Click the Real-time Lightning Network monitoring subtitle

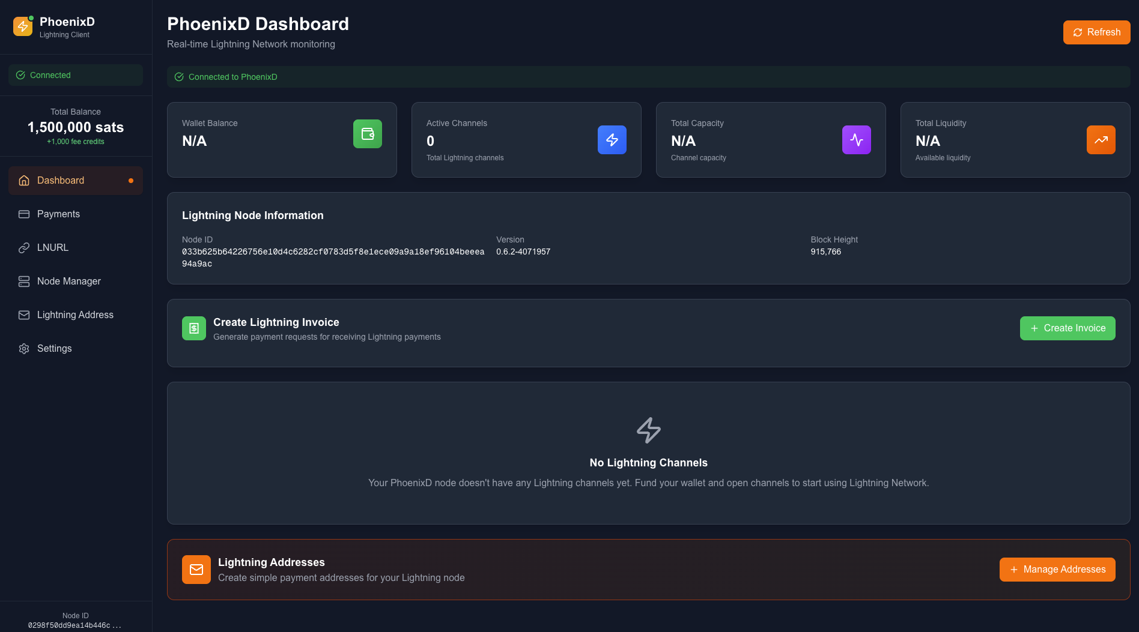click(x=251, y=44)
